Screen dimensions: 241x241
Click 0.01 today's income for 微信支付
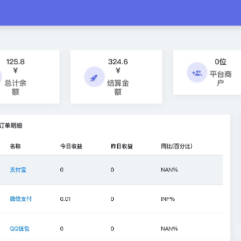pyautogui.click(x=66, y=199)
